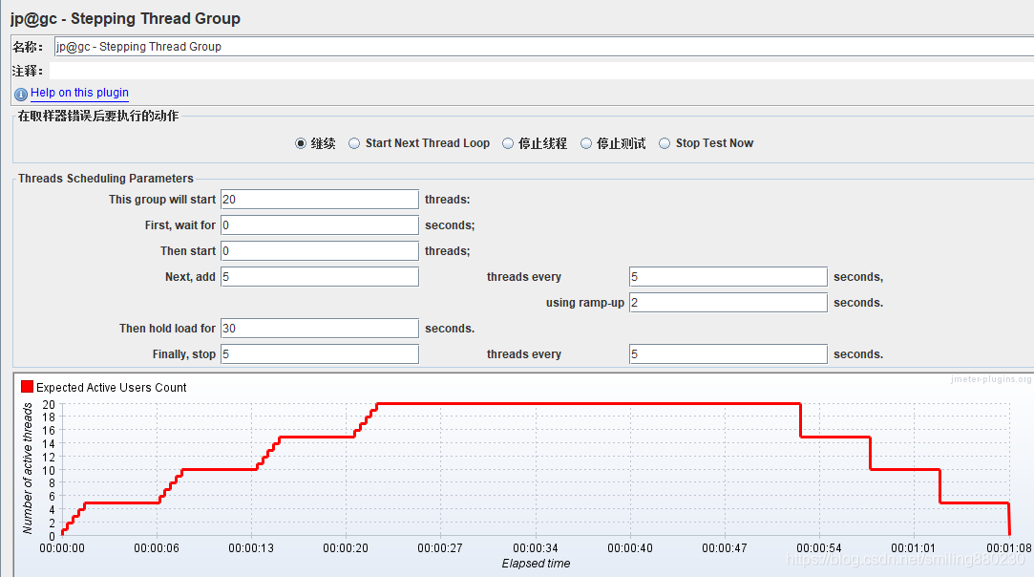Open the Help on this plugin link
Viewport: 1034px width, 577px height.
coord(80,93)
